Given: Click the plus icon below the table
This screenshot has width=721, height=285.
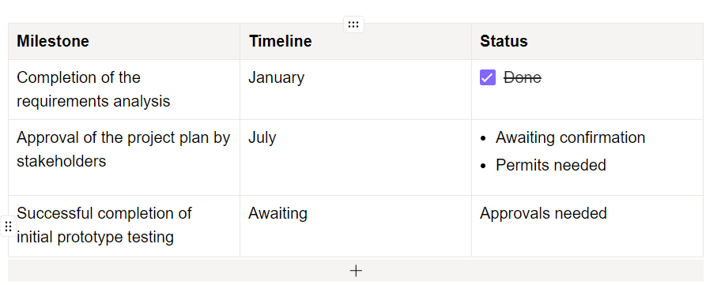Looking at the screenshot, I should 356,271.
